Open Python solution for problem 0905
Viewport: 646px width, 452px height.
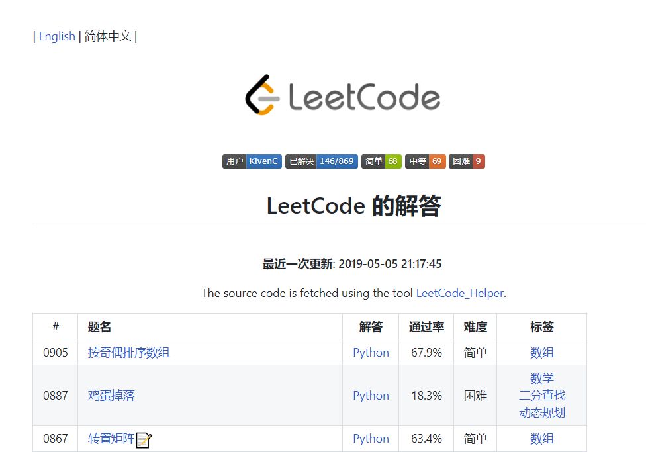click(x=371, y=353)
